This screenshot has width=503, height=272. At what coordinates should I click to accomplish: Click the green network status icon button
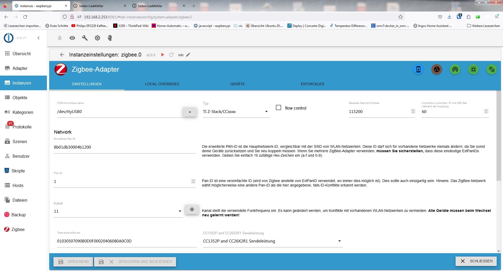[x=492, y=69]
